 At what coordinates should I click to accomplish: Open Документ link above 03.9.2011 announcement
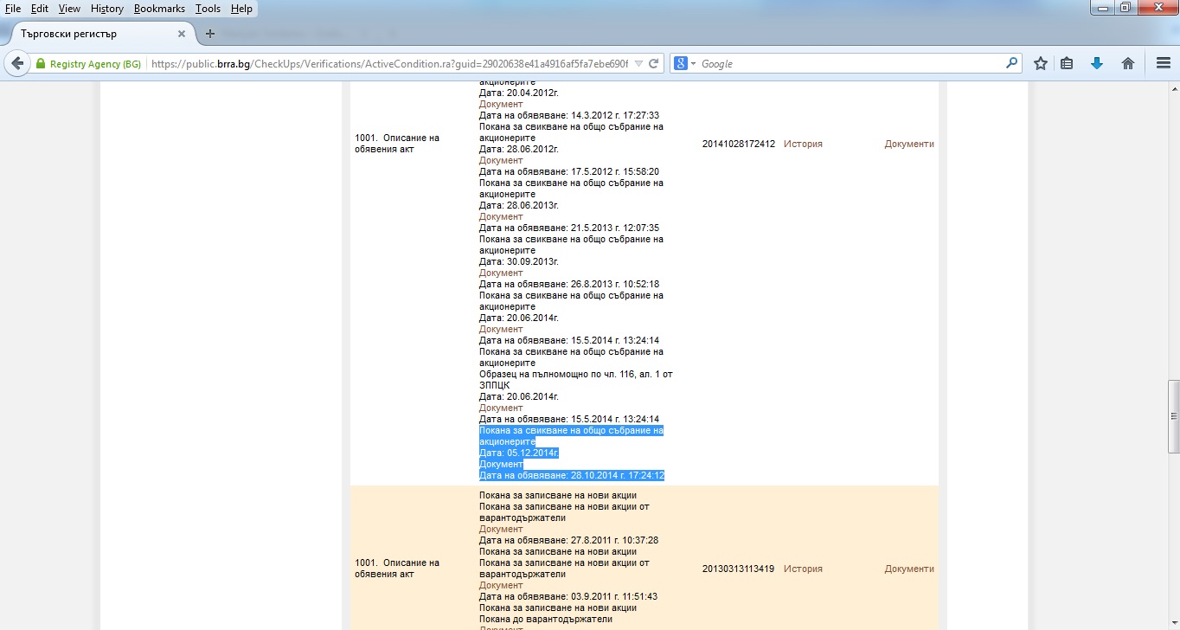tap(501, 586)
